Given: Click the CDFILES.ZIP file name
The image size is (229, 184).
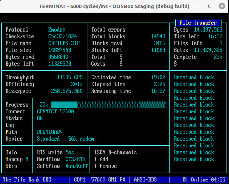Looking at the screenshot, I should pyautogui.click(x=64, y=43).
